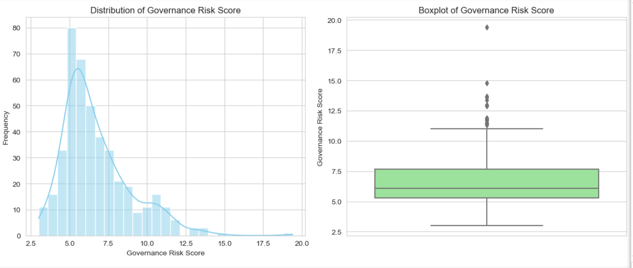Select the boxplot outlier near 14.8
This screenshot has height=268, width=633.
(x=487, y=83)
